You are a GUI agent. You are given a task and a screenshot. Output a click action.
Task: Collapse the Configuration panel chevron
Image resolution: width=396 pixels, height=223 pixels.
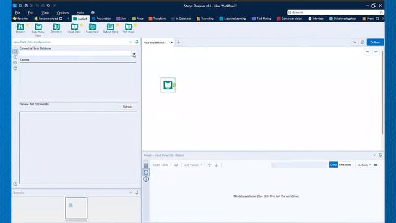131,42
